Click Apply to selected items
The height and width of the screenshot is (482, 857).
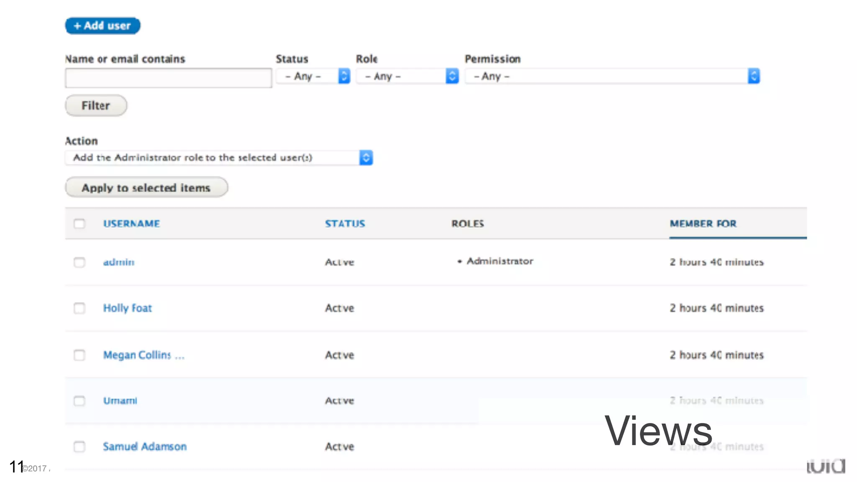tap(146, 187)
